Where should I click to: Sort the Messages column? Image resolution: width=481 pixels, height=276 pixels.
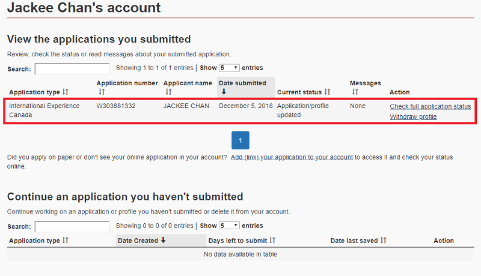[x=355, y=92]
